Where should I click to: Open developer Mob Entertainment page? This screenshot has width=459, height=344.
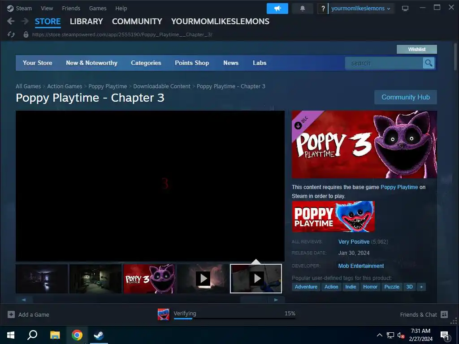(x=361, y=266)
